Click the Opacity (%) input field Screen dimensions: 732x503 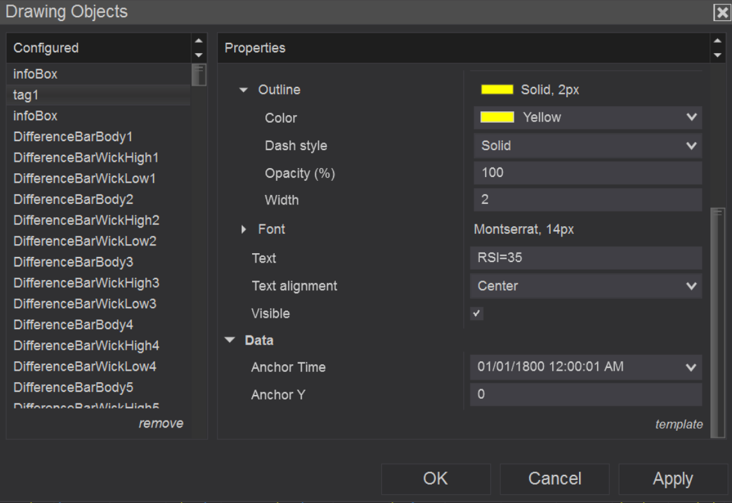tap(587, 173)
